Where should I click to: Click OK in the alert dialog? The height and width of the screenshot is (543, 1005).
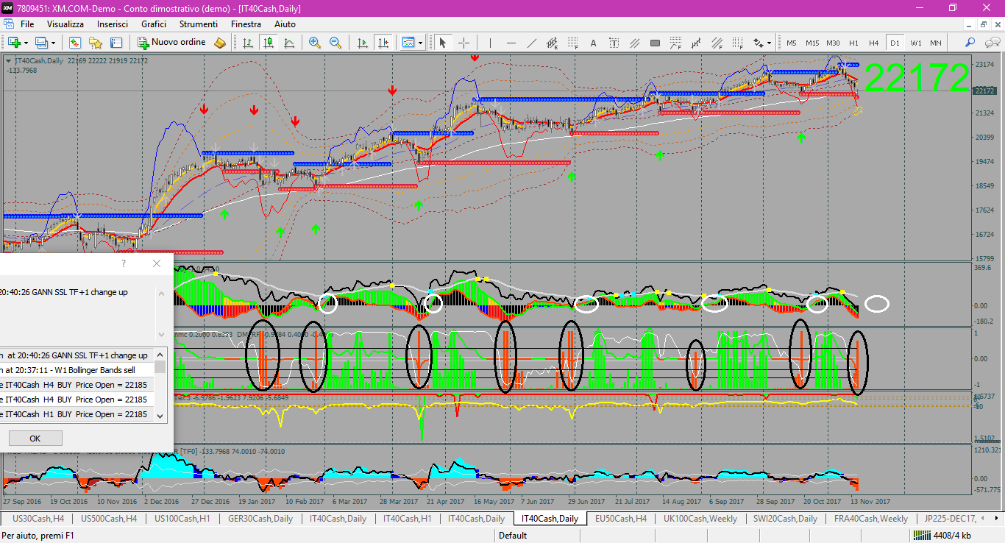click(35, 438)
